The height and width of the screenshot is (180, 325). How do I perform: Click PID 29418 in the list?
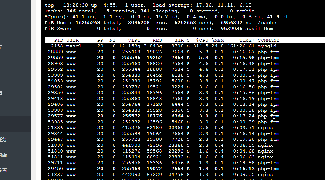(x=56, y=99)
